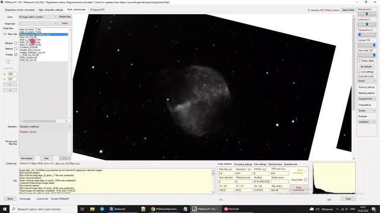Viewport: 380px width, 213px height.
Task: Open the Zoom dropdown (Fit image width)
Action: (38, 17)
